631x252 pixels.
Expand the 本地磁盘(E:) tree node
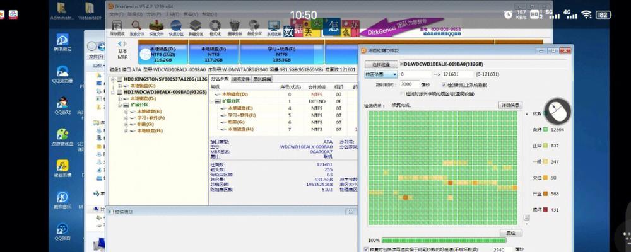[126, 112]
